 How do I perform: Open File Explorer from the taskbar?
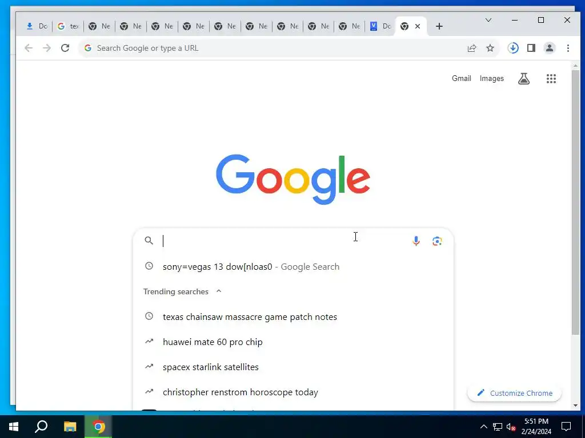(x=70, y=427)
